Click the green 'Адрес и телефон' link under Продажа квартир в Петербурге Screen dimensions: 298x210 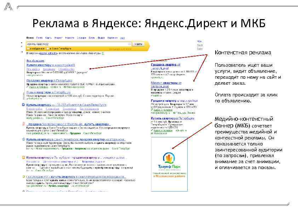coord(39,87)
